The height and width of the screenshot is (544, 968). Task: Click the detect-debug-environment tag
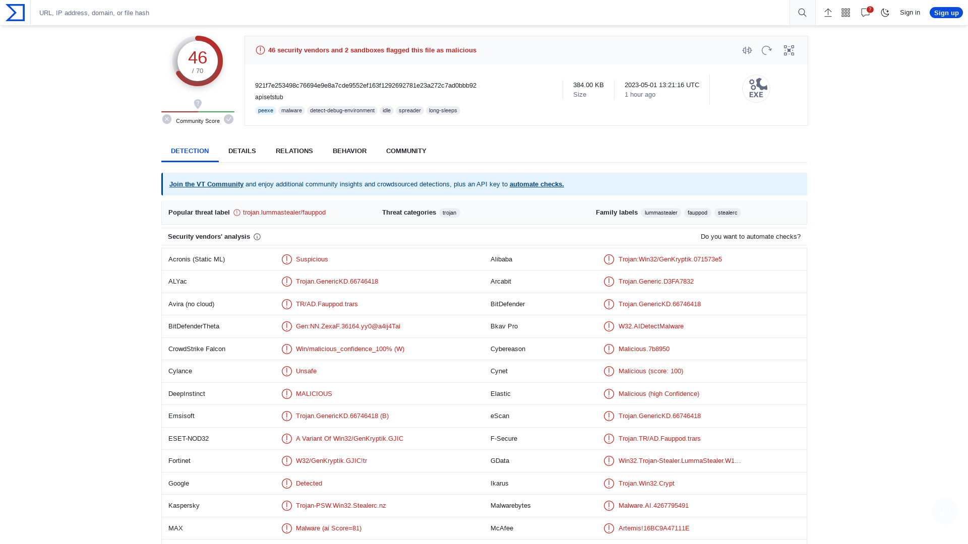(x=342, y=111)
